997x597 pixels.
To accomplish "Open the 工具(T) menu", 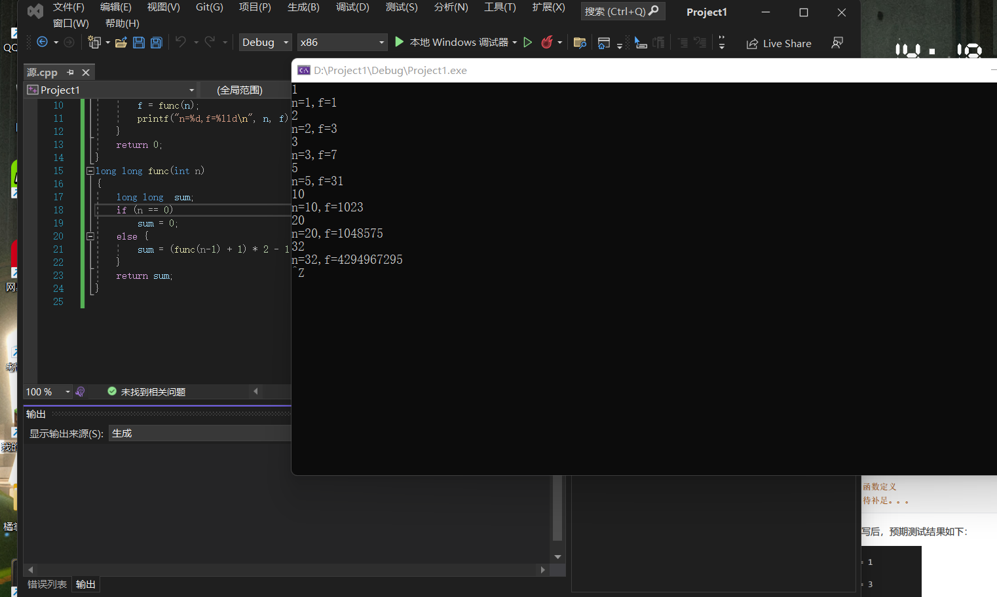I will pos(500,7).
